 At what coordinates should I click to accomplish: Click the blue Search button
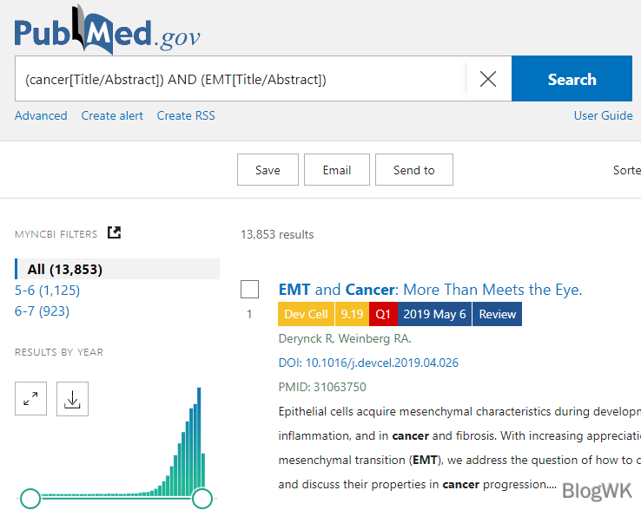click(572, 79)
